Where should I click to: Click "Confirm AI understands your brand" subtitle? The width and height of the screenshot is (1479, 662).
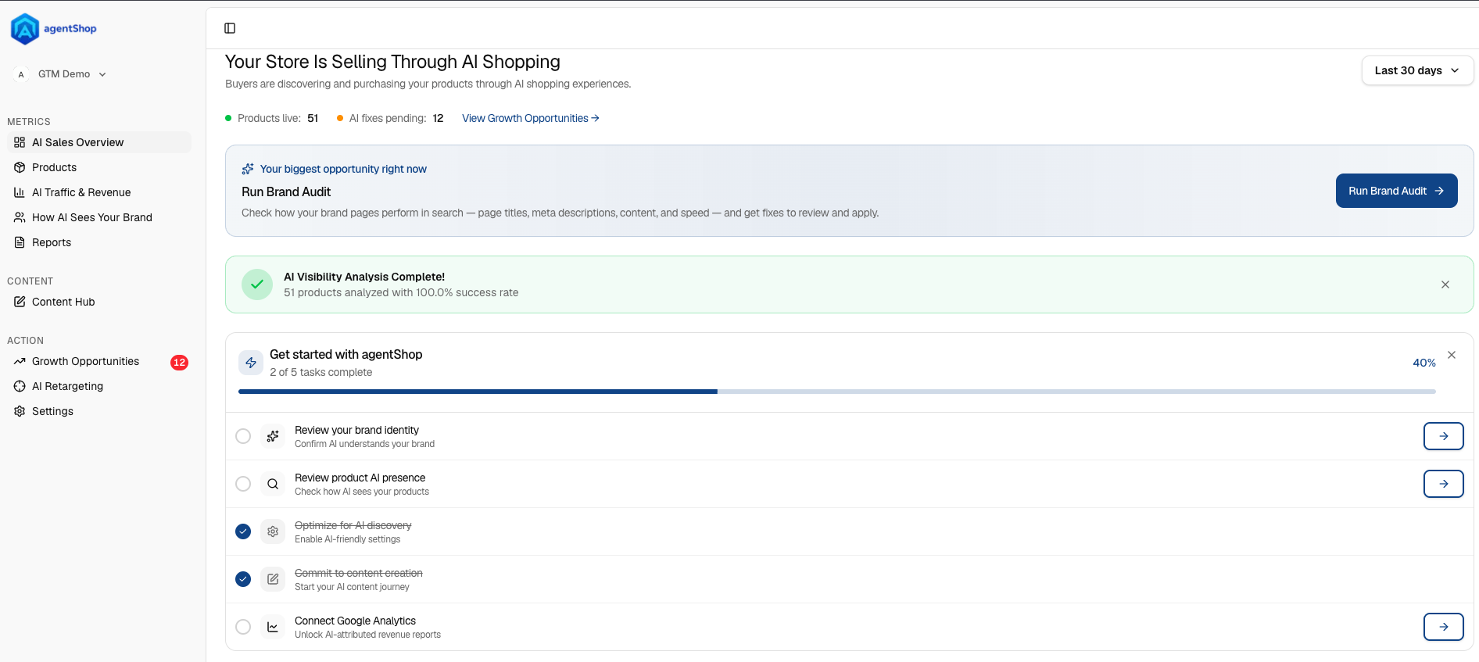[x=364, y=444]
